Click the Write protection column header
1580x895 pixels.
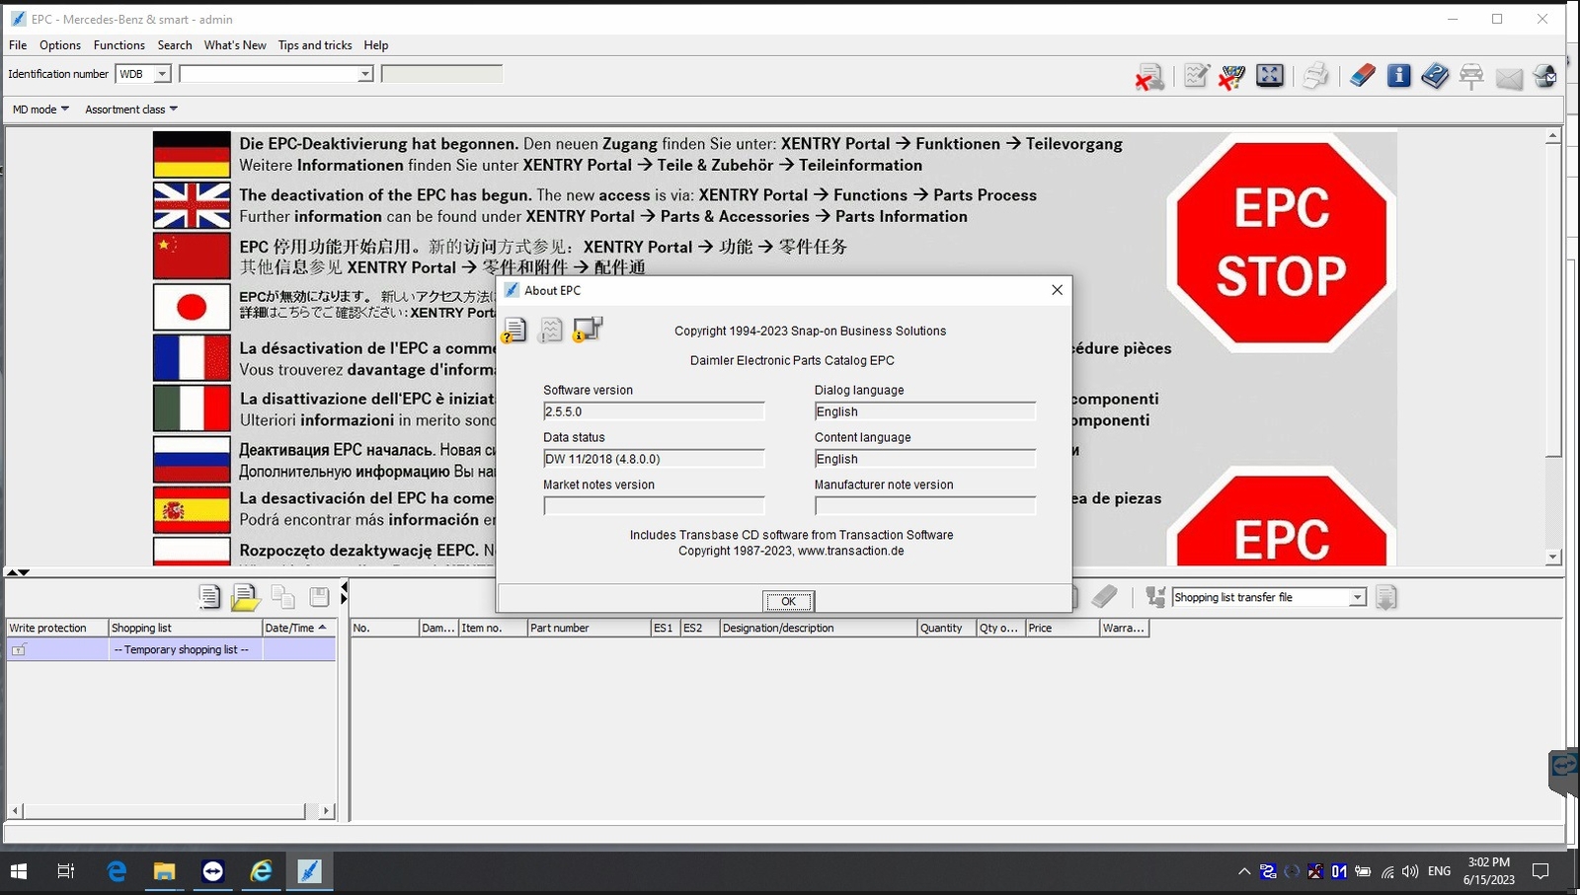pos(57,628)
